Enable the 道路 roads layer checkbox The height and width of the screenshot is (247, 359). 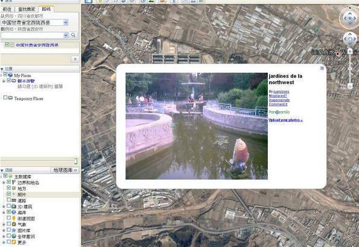[8, 200]
